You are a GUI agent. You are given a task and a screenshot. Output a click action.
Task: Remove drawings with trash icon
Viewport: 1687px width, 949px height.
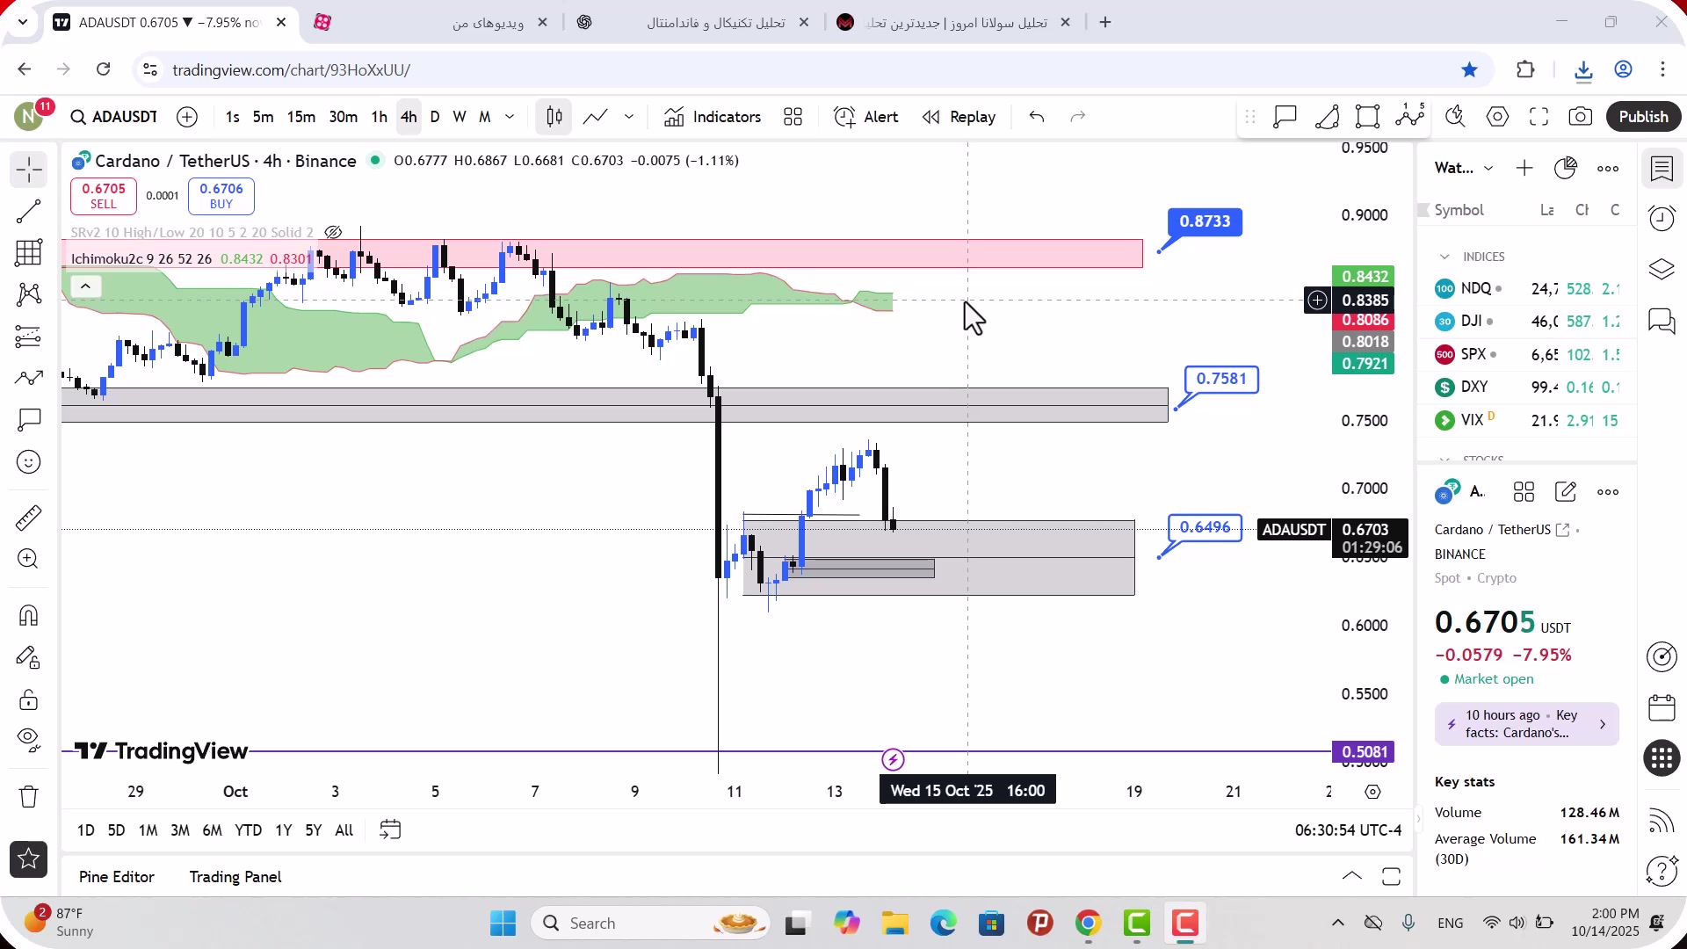click(29, 796)
